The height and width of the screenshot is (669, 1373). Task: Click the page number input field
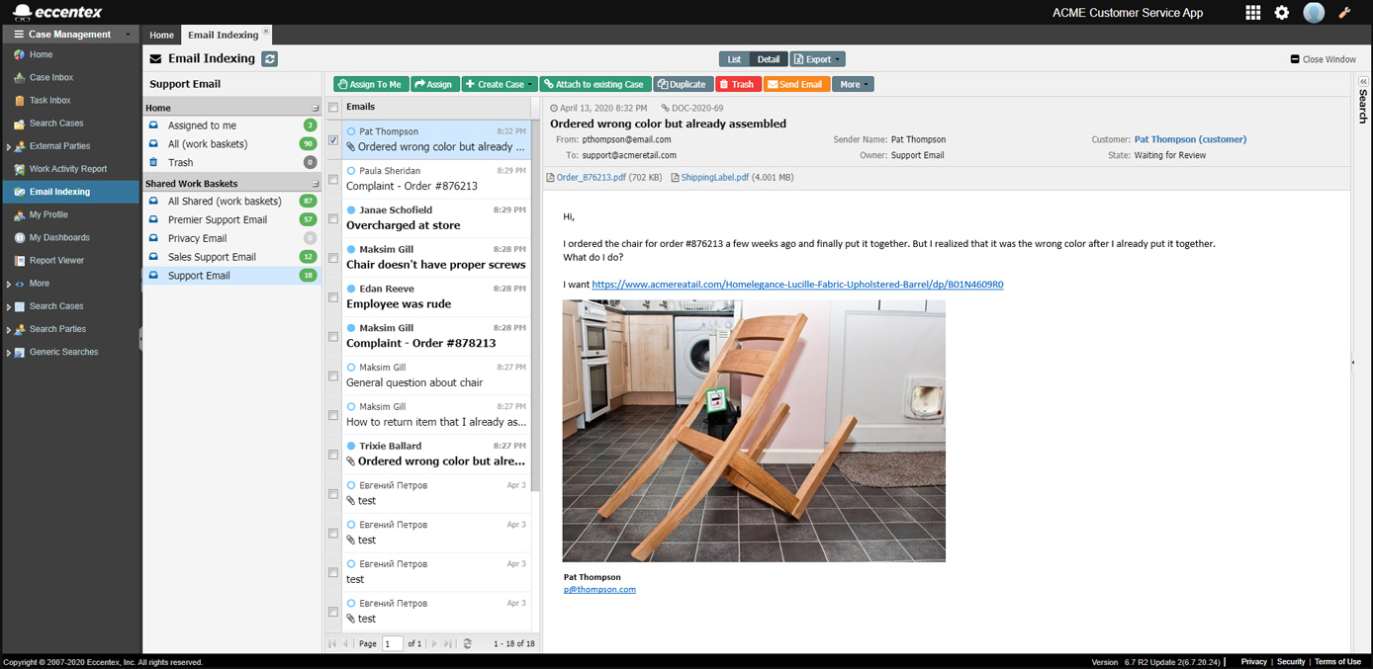(x=392, y=643)
